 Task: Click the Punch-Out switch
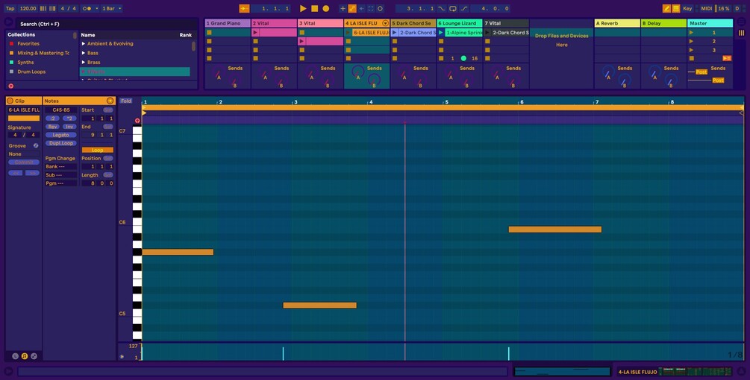464,9
